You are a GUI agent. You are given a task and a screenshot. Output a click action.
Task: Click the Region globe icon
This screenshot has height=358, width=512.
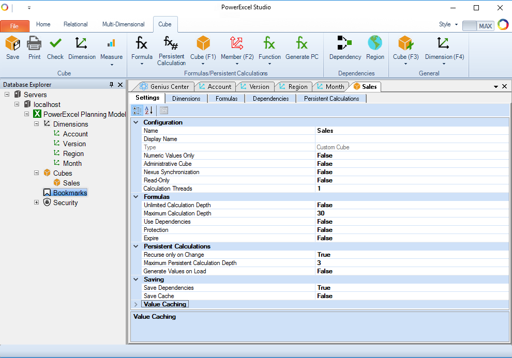(x=375, y=43)
